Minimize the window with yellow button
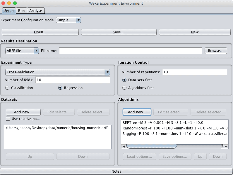Screen dimensions: 233x175 point(9,3)
